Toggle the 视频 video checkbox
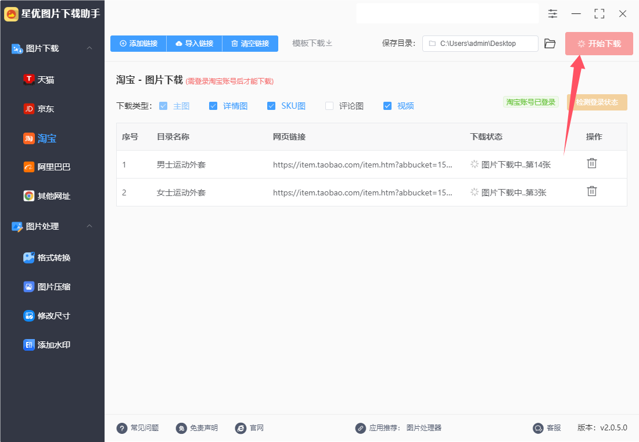This screenshot has width=639, height=442. click(387, 106)
